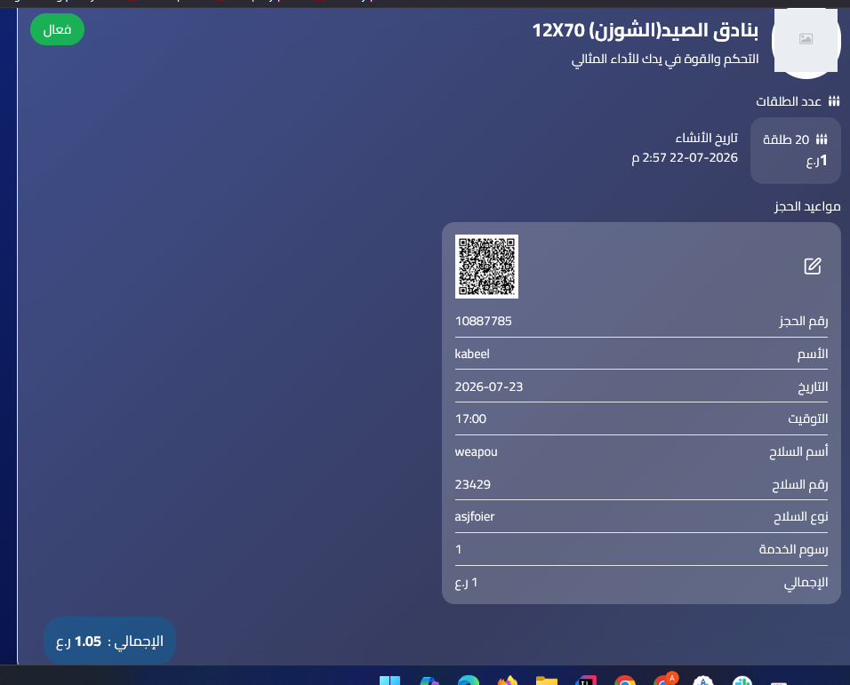
Task: Launch Firefox from the taskbar
Action: 508,681
